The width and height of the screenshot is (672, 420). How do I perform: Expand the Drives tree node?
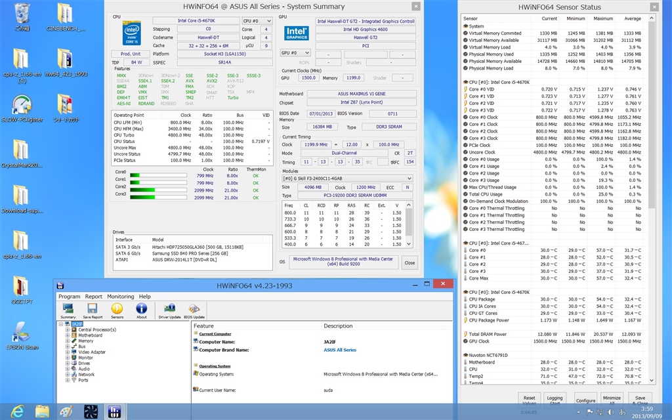[68, 364]
